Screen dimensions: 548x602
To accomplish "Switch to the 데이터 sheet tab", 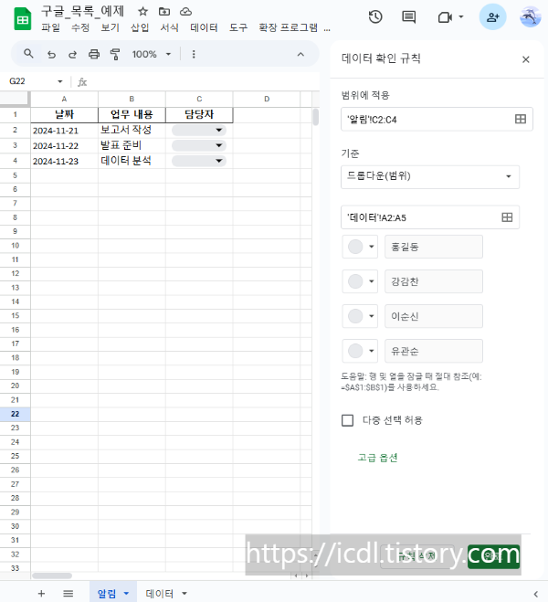I will click(159, 593).
